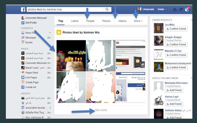Click the [Dev07.com] page icon

point(23,68)
